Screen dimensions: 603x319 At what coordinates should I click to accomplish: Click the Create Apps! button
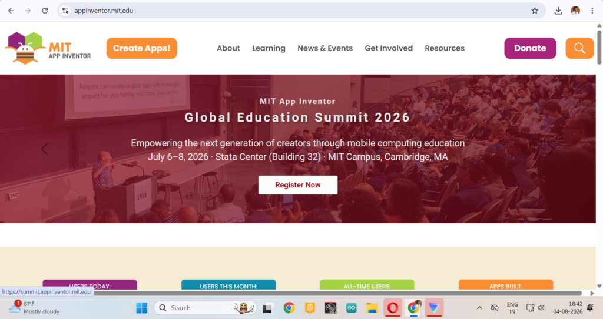click(x=141, y=48)
